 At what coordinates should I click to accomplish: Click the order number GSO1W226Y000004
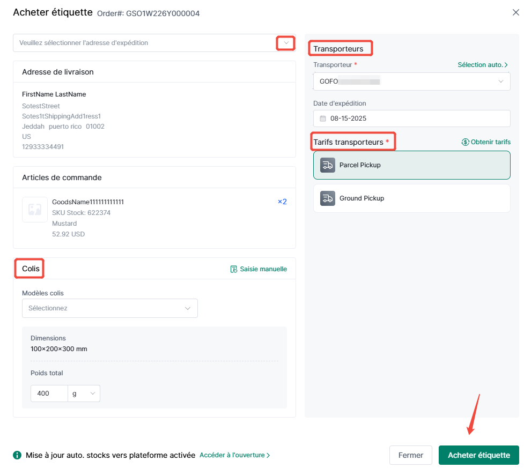163,13
